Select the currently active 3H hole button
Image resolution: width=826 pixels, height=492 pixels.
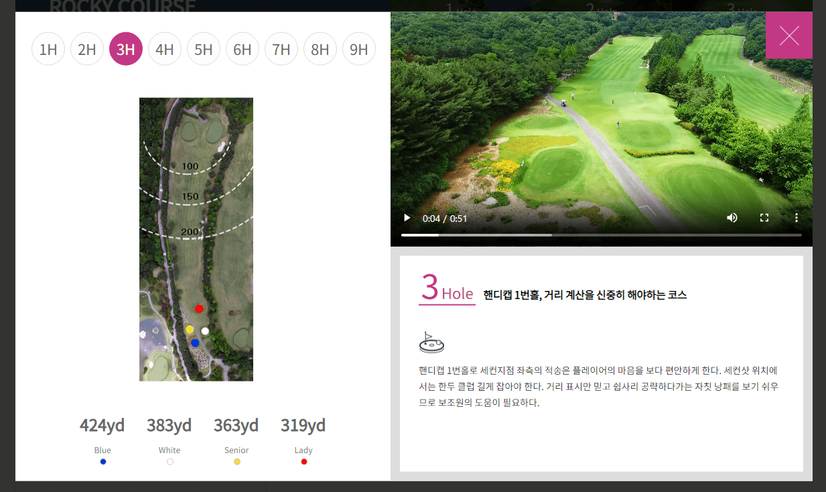pyautogui.click(x=126, y=48)
